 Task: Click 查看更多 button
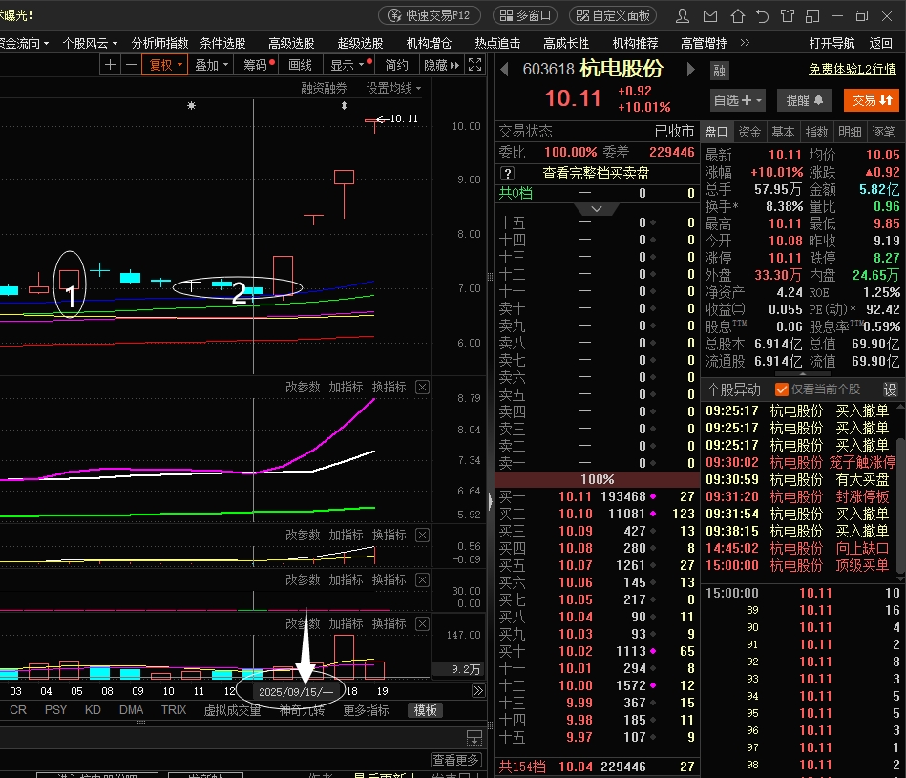tap(456, 760)
